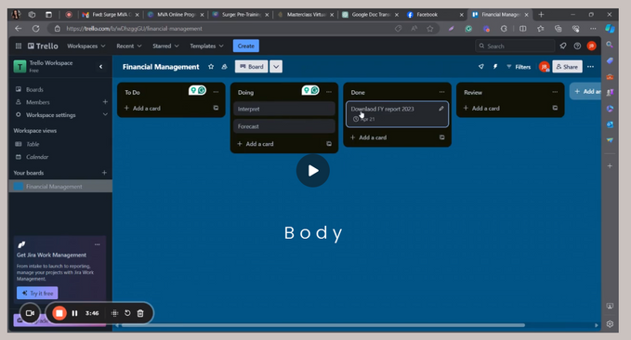Open the automation lightning icon
631x340 pixels.
(495, 67)
